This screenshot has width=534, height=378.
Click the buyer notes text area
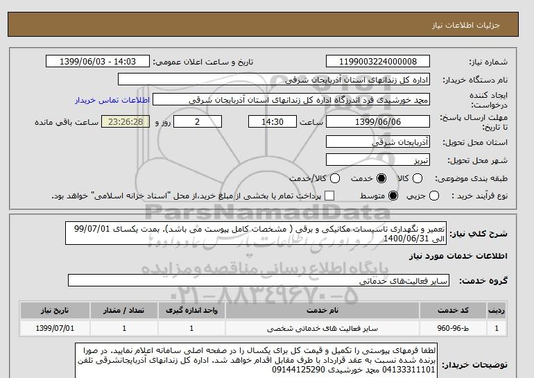pos(256,361)
